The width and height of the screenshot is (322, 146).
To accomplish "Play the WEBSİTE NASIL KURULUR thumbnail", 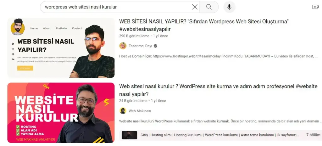I will [61, 113].
